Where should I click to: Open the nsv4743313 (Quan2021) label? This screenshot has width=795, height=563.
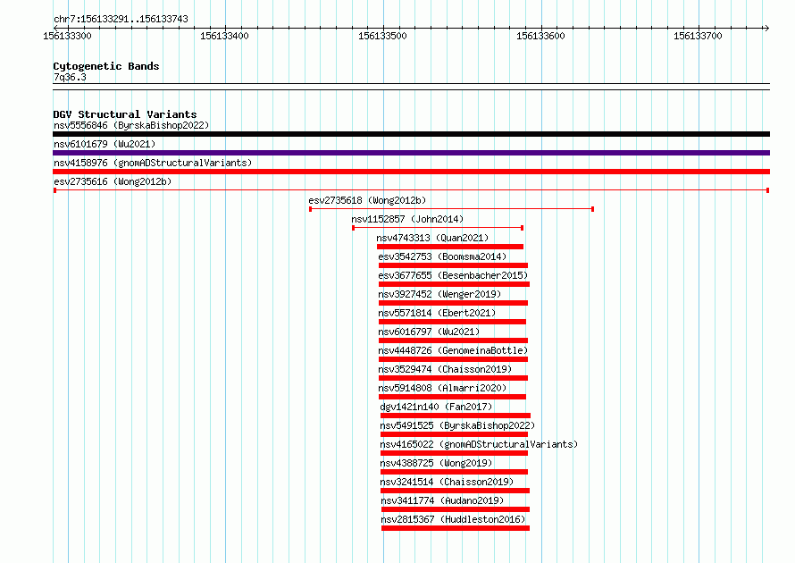(432, 238)
